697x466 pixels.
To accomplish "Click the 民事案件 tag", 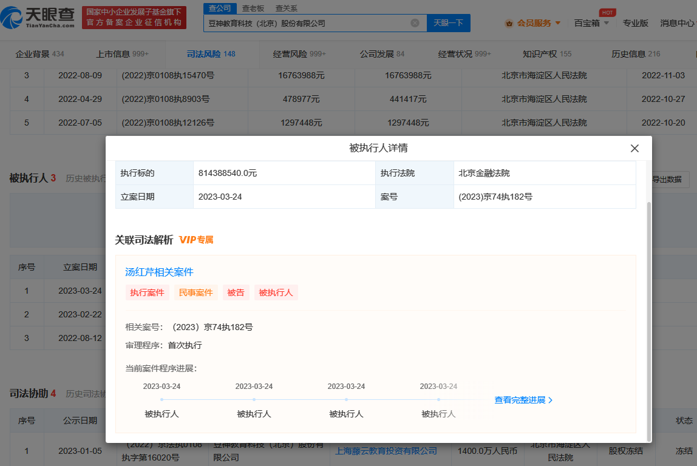I will pos(195,292).
